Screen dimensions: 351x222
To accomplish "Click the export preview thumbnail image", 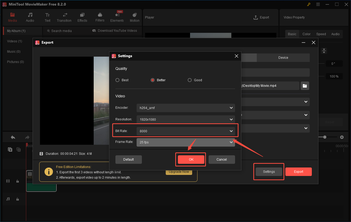I will [x=74, y=101].
